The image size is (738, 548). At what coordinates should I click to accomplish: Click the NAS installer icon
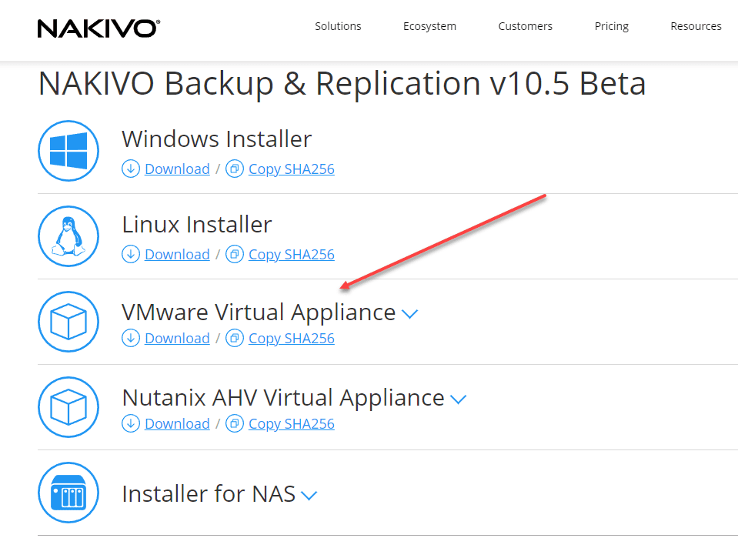coord(68,493)
